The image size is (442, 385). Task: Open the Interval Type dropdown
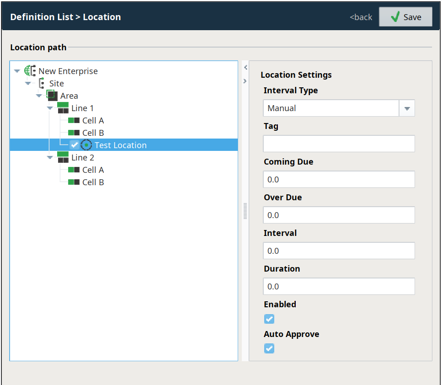[407, 108]
